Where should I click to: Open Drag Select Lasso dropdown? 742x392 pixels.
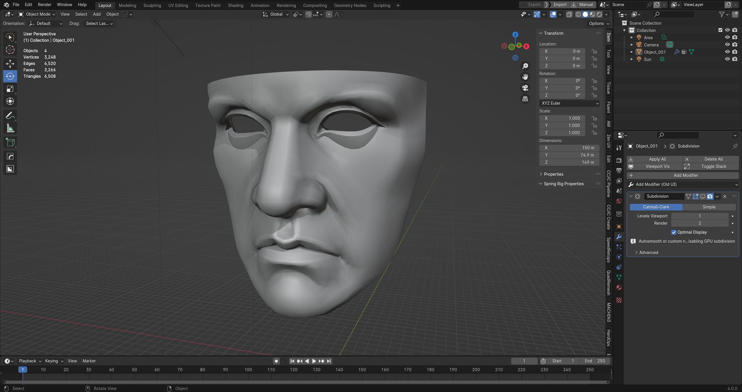pyautogui.click(x=99, y=23)
